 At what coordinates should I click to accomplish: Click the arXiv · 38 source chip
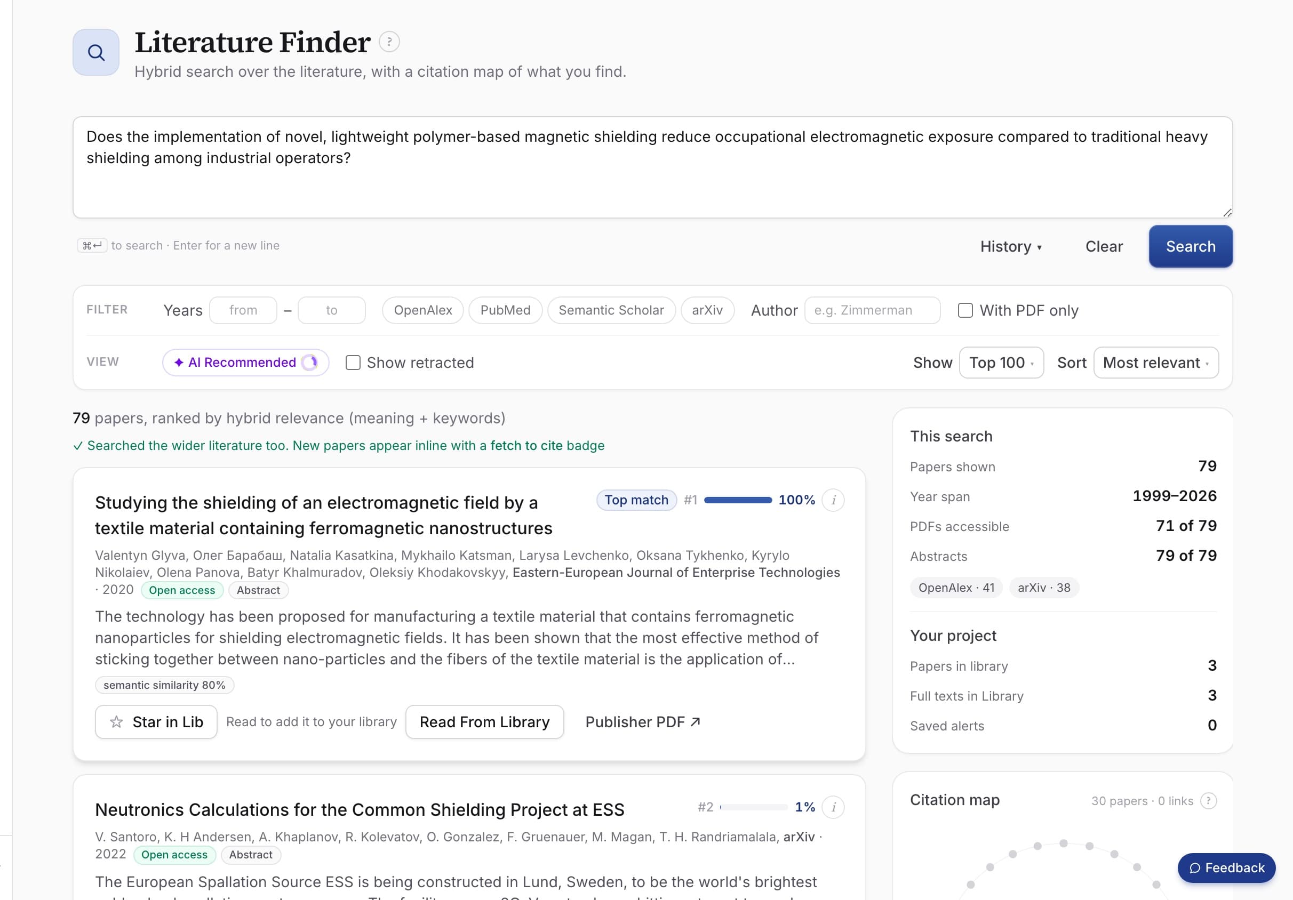point(1044,588)
